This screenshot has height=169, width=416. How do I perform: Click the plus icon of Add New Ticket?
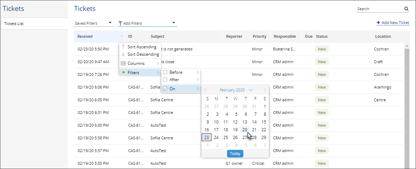[378, 23]
